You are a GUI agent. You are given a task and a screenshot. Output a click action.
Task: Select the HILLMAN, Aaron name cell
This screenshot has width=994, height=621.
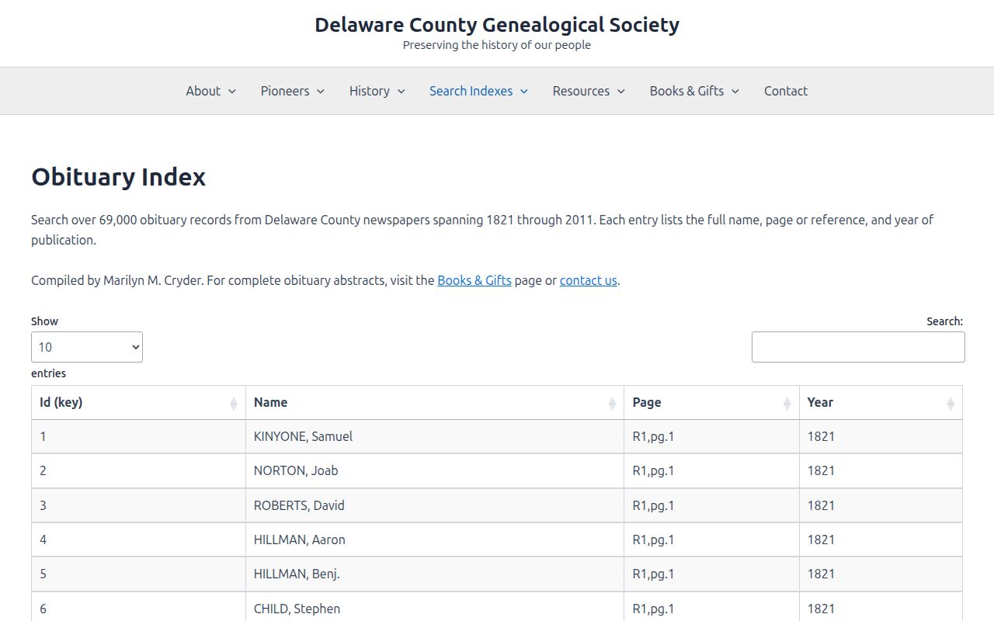coord(435,539)
